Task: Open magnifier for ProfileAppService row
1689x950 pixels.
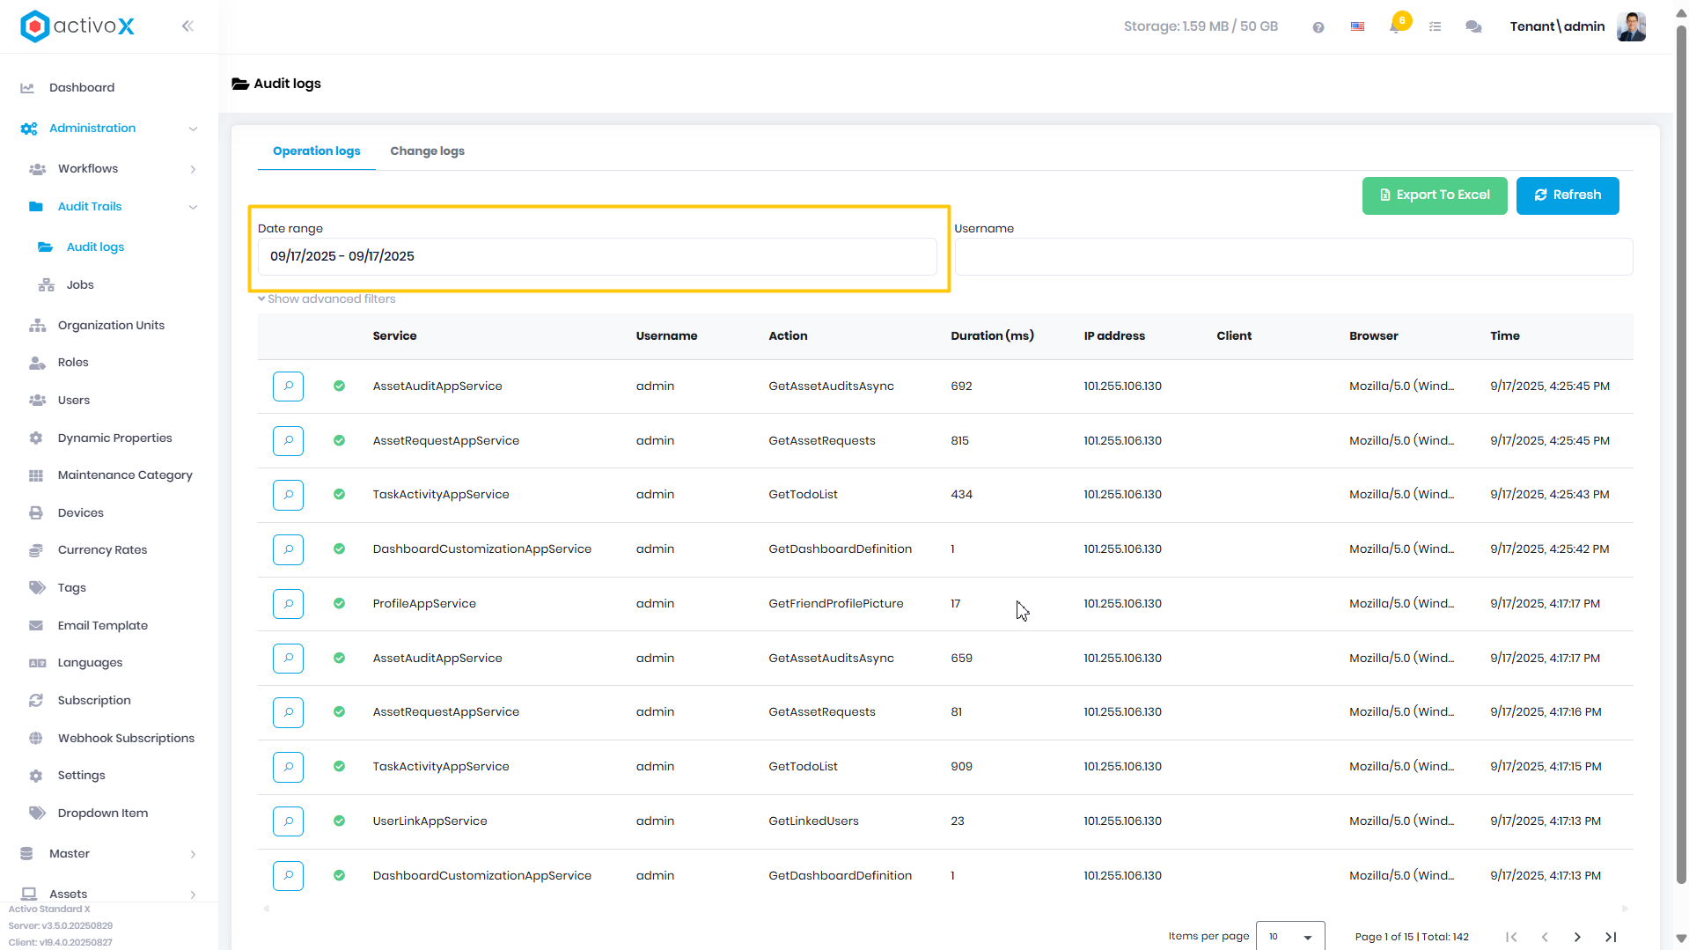Action: click(288, 604)
